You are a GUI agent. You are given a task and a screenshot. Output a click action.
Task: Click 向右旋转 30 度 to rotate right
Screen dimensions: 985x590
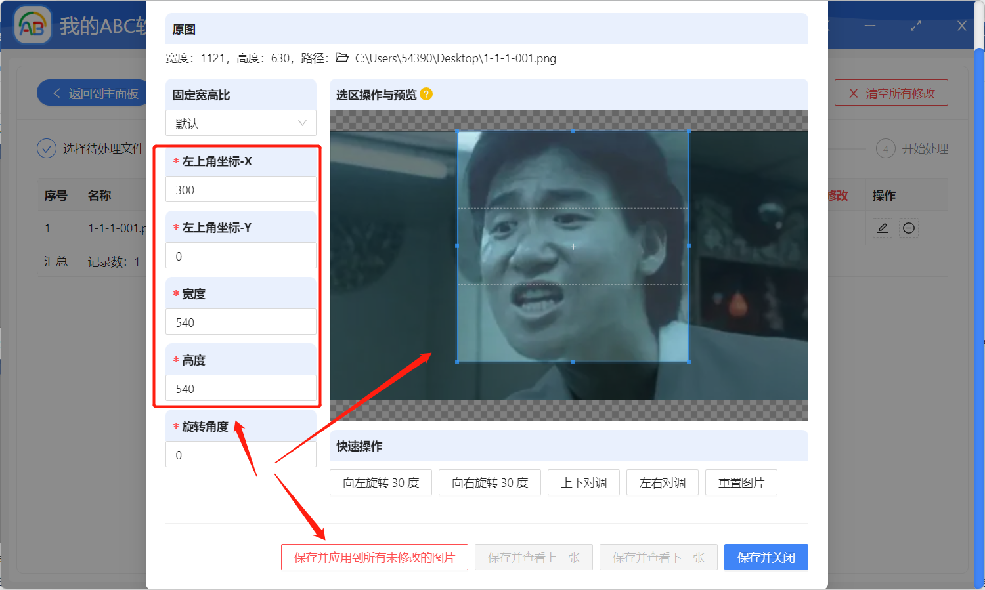489,482
